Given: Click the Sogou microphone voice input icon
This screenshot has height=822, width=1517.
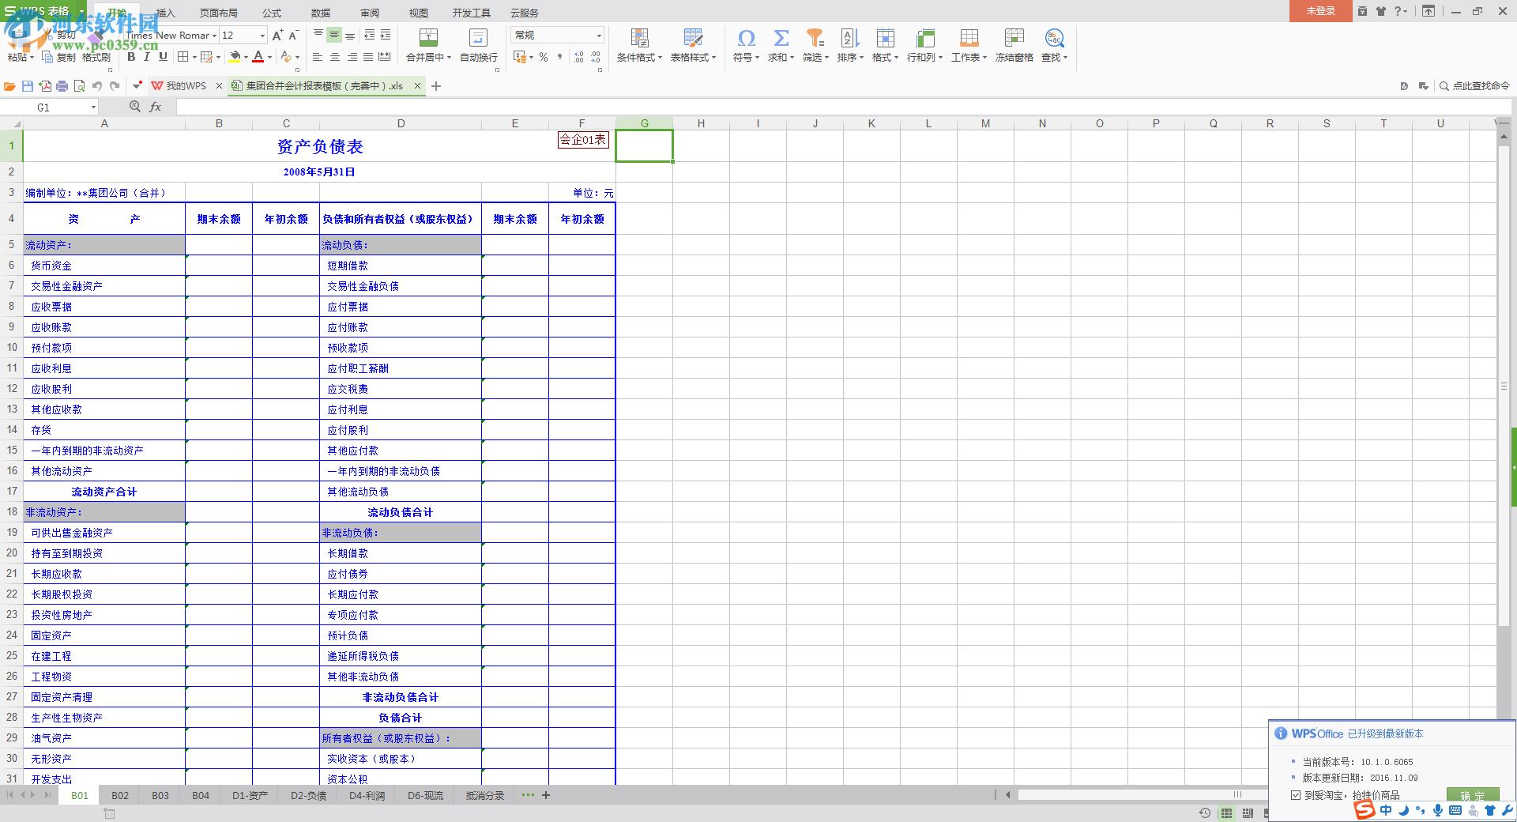Looking at the screenshot, I should pyautogui.click(x=1438, y=810).
